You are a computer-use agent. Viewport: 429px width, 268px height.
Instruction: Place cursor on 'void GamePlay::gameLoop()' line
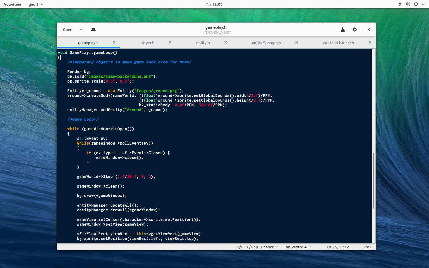(88, 53)
